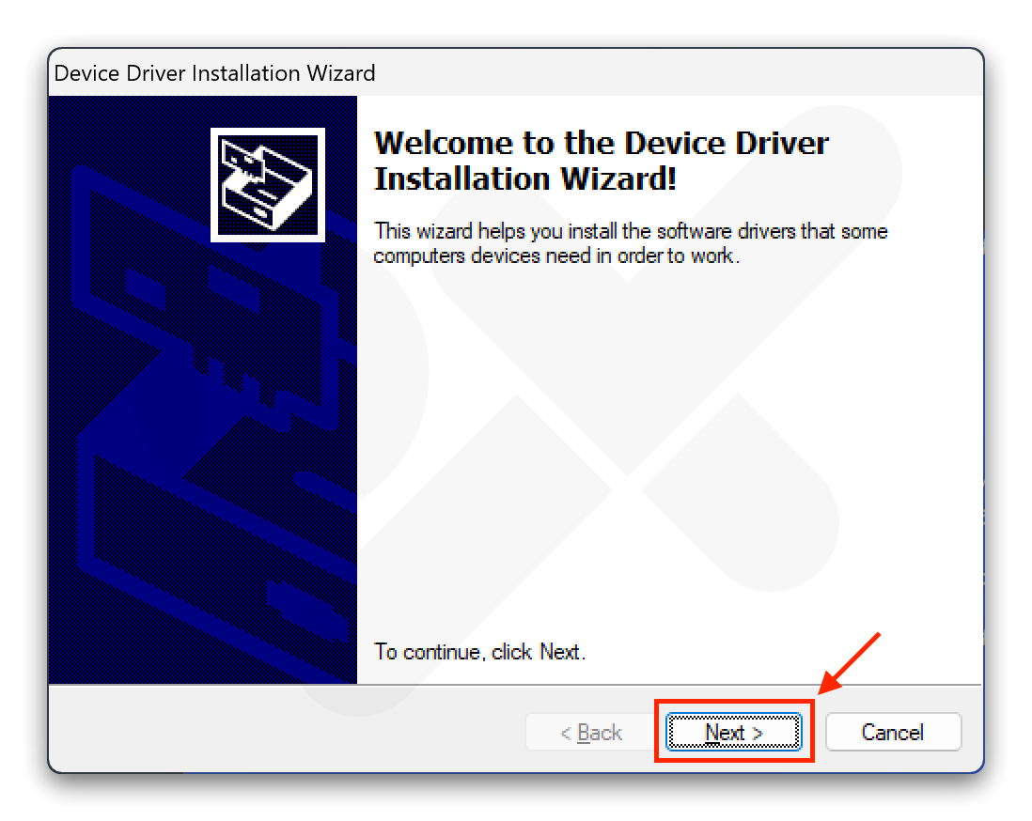Click the large blue banner illustration
The image size is (1032, 821).
pyautogui.click(x=202, y=423)
